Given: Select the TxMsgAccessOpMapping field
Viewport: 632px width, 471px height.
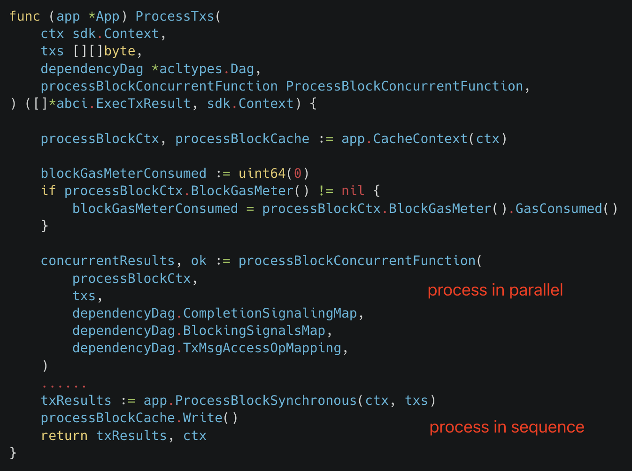Looking at the screenshot, I should (x=262, y=348).
